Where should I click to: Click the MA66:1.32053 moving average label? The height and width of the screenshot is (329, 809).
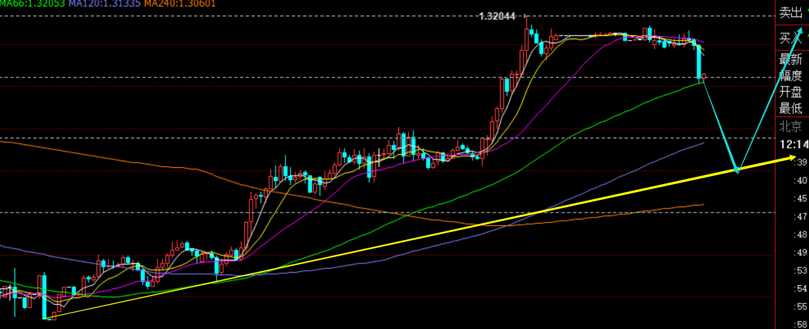31,3
